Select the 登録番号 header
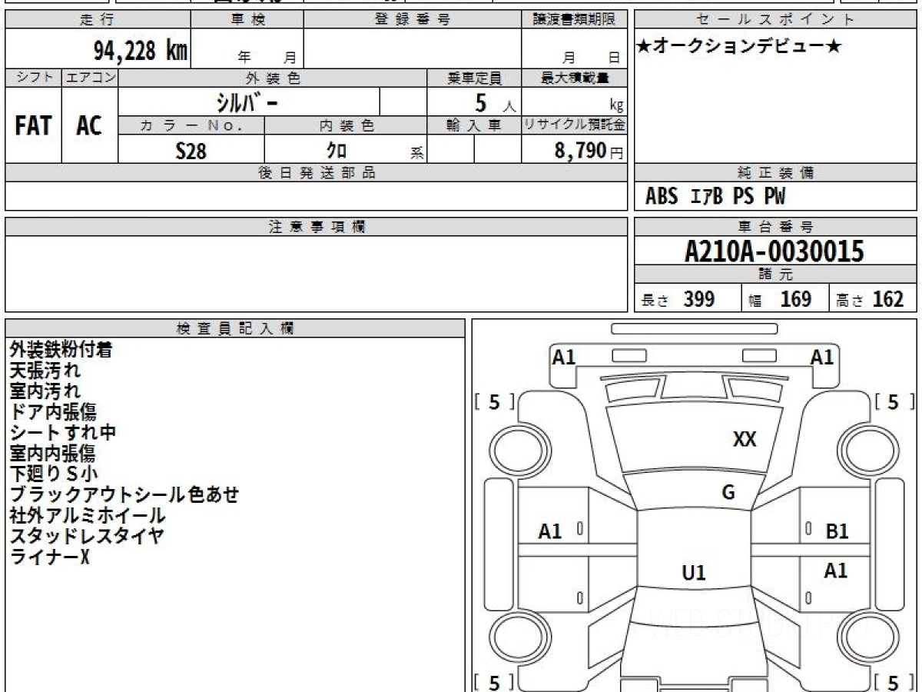 pyautogui.click(x=413, y=20)
